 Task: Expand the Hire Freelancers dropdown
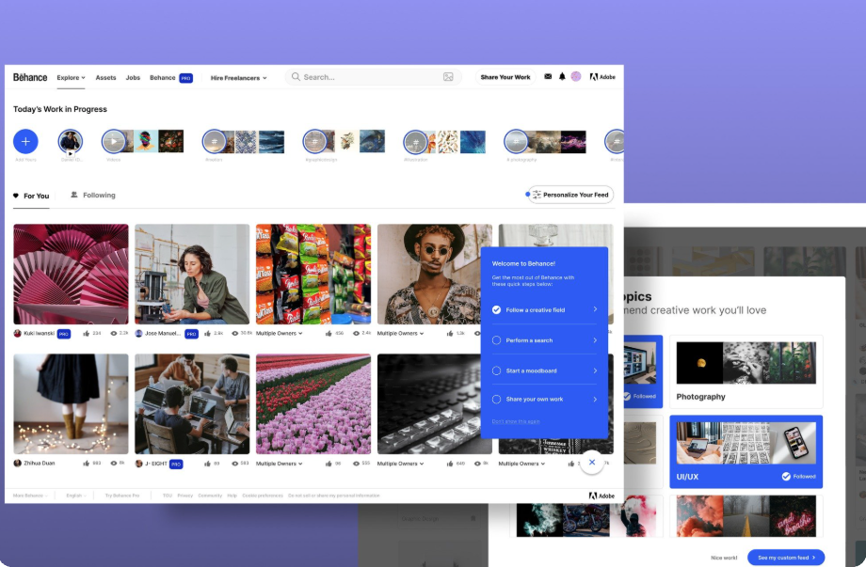(x=238, y=78)
